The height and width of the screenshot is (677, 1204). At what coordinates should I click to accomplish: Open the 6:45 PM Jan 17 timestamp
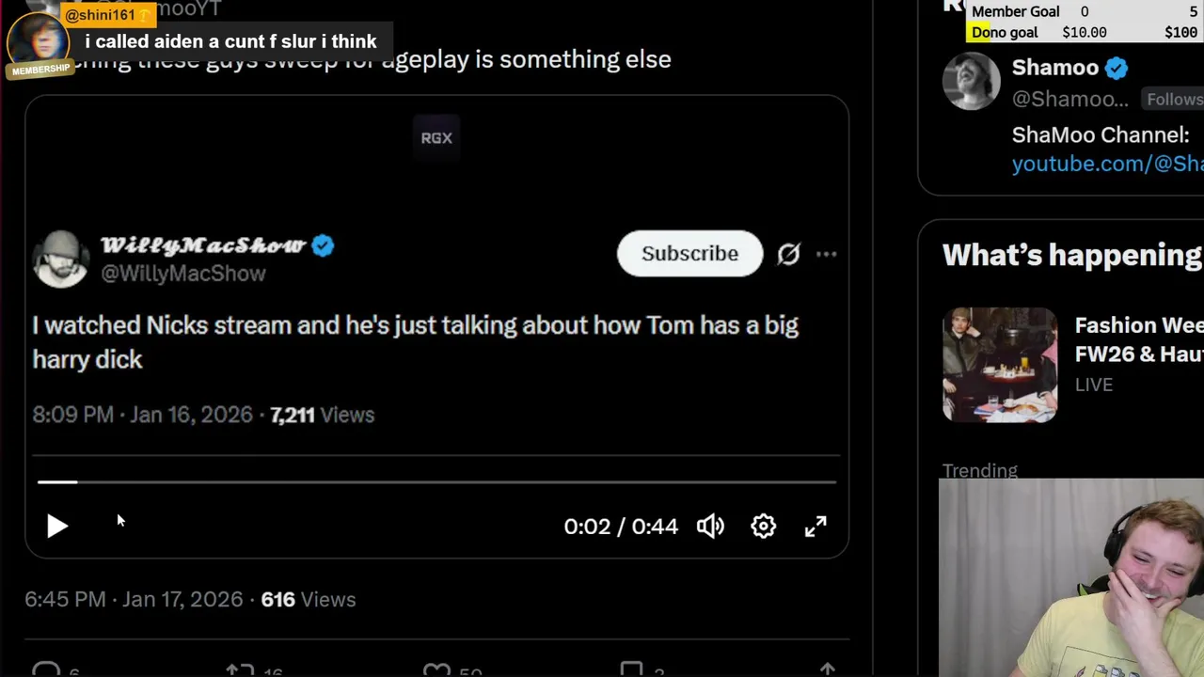pyautogui.click(x=134, y=600)
